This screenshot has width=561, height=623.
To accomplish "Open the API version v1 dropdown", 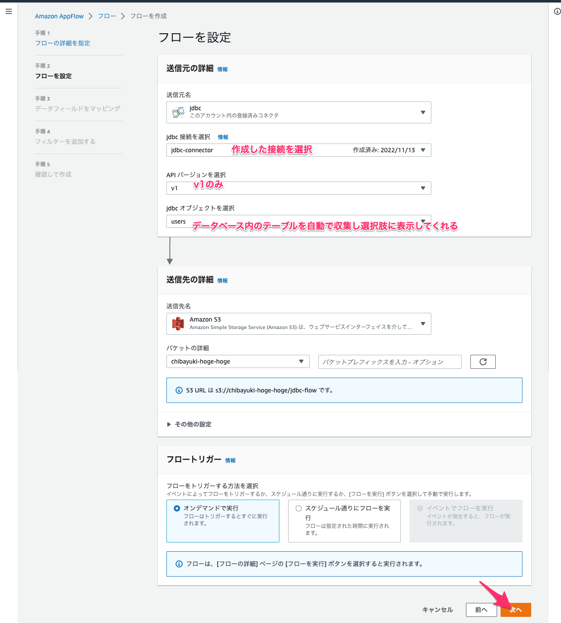I will click(x=423, y=188).
